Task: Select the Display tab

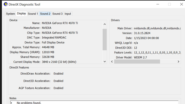Action: point(21,13)
